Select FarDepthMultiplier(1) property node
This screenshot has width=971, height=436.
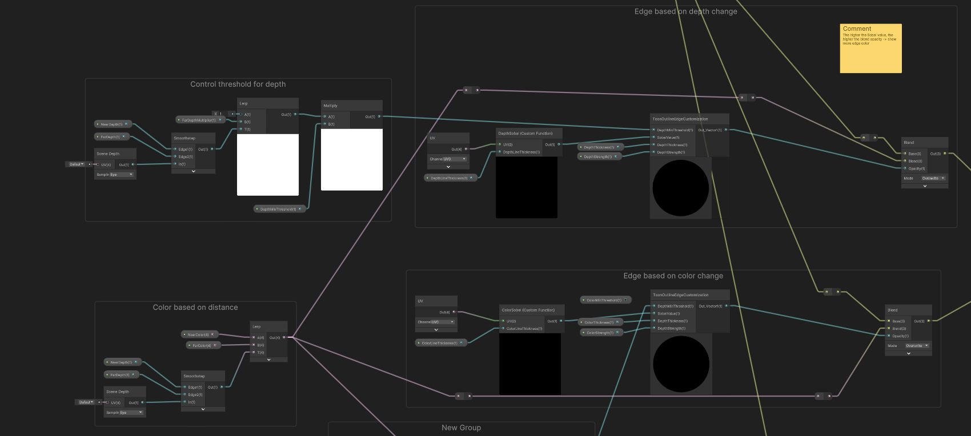point(200,120)
